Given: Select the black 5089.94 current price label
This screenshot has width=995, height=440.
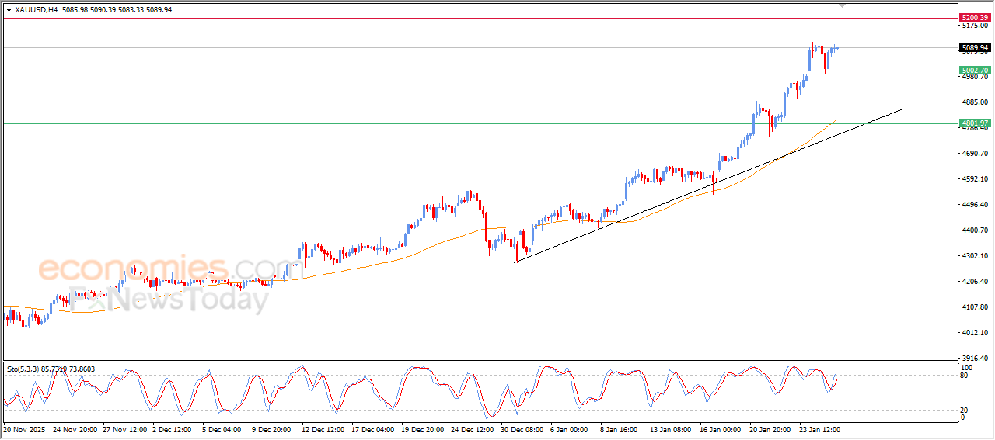Looking at the screenshot, I should (974, 47).
